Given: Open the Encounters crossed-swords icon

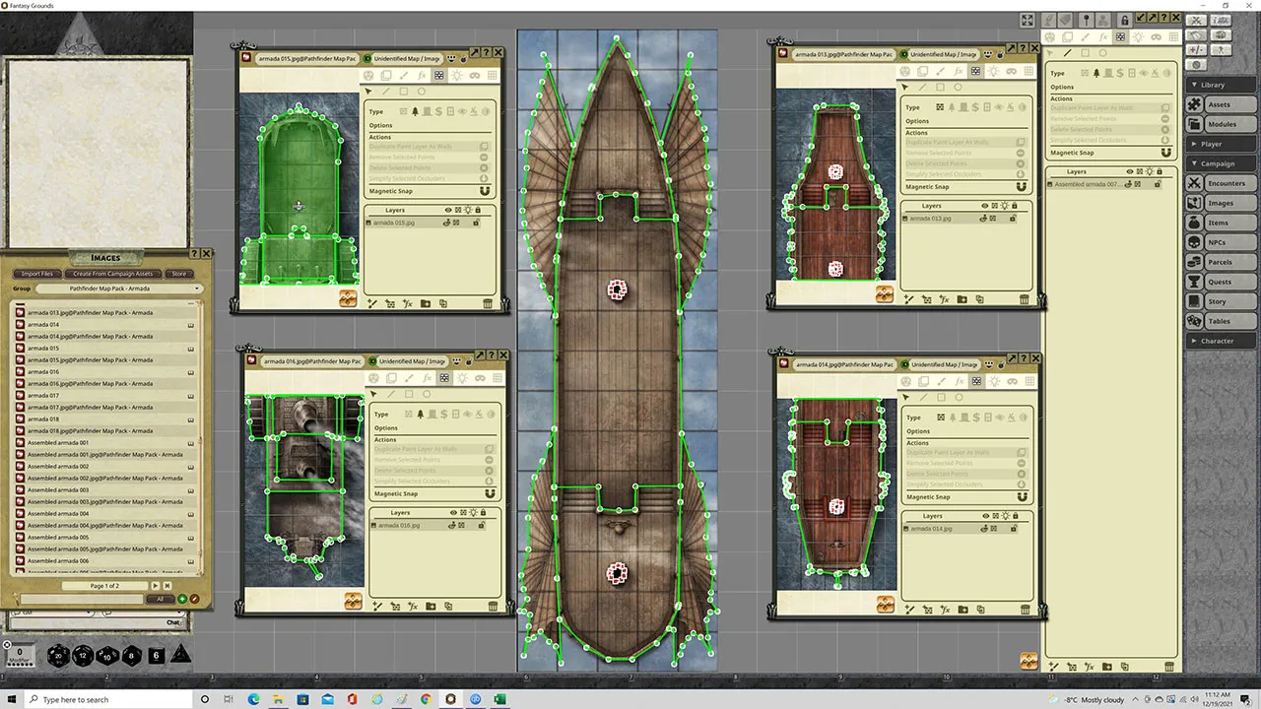Looking at the screenshot, I should tap(1194, 183).
